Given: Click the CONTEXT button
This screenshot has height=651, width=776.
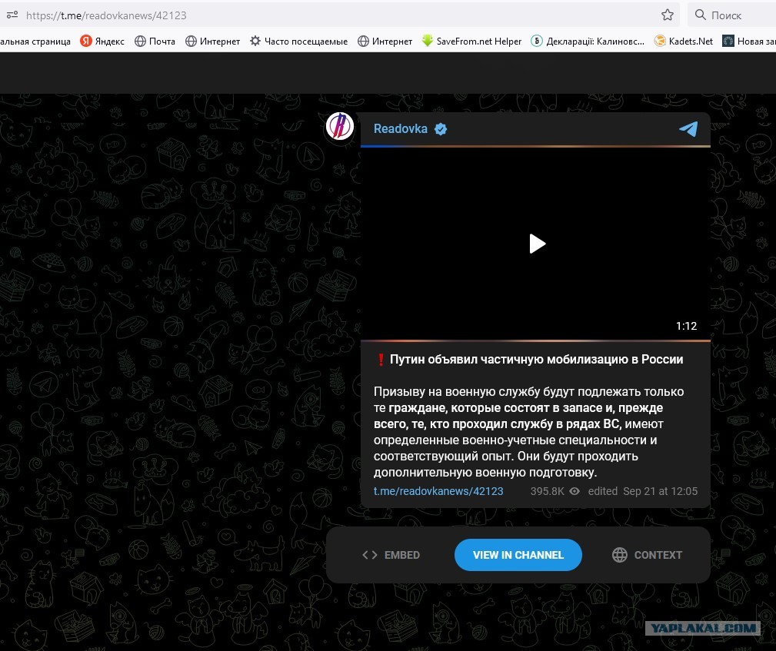Looking at the screenshot, I should [647, 555].
